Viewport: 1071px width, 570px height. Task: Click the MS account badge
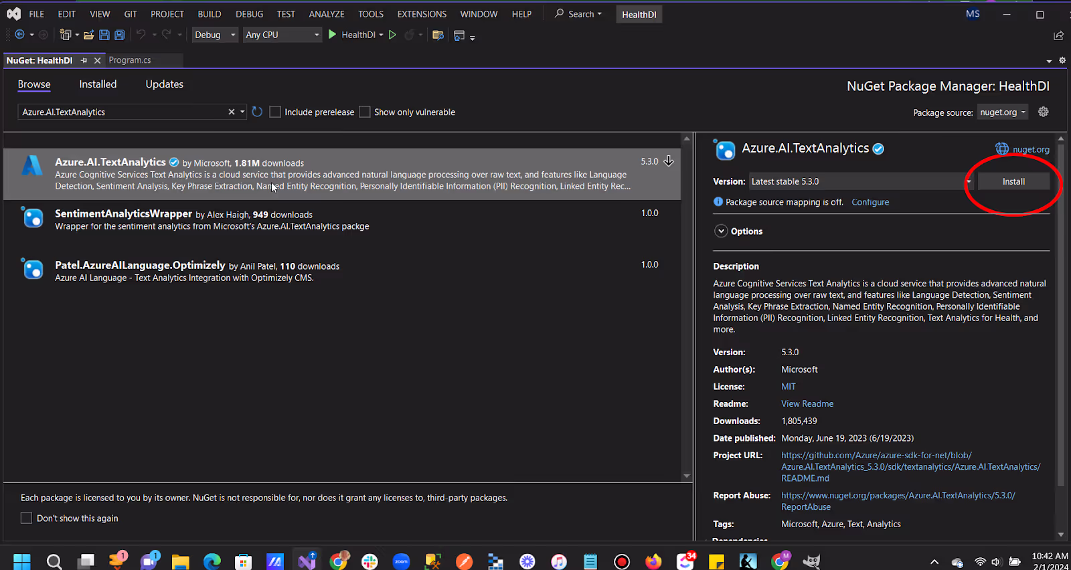[x=973, y=14]
